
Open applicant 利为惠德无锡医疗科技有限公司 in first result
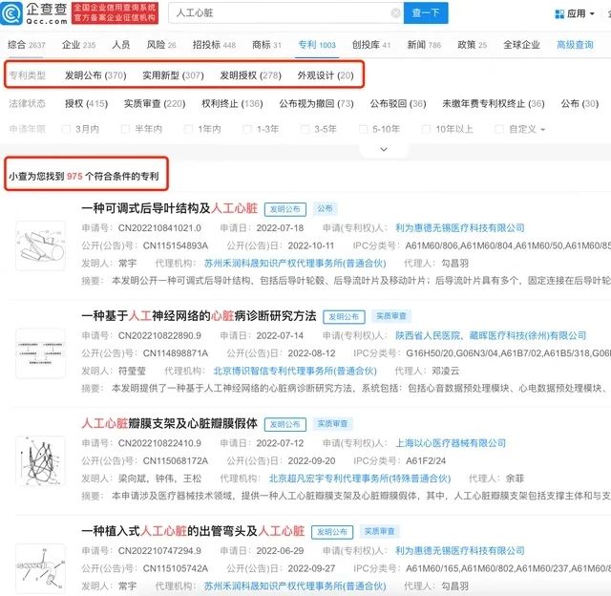[460, 228]
